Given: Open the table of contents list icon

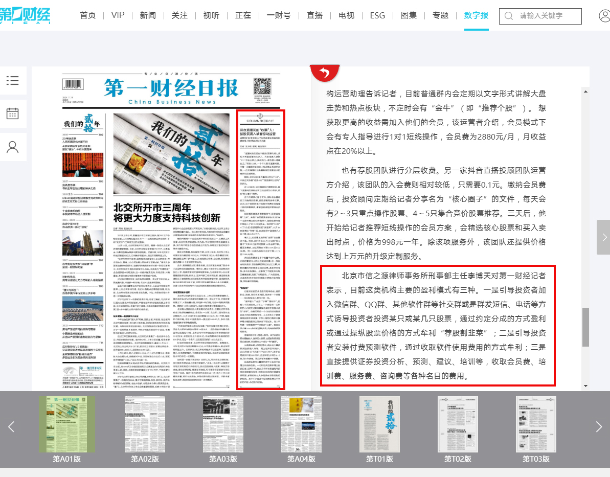Looking at the screenshot, I should [x=13, y=80].
